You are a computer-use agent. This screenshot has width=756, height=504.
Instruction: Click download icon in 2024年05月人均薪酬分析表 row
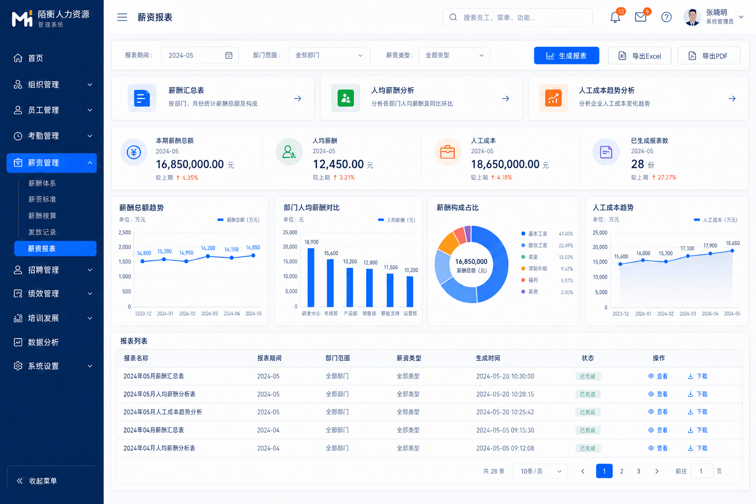coord(691,394)
